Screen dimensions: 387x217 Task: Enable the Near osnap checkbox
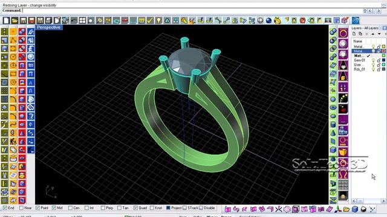click(21, 208)
